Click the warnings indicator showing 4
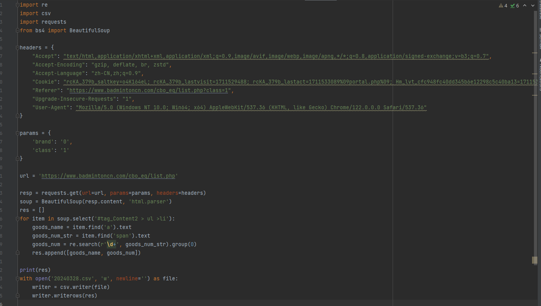The height and width of the screenshot is (306, 541). click(x=503, y=5)
